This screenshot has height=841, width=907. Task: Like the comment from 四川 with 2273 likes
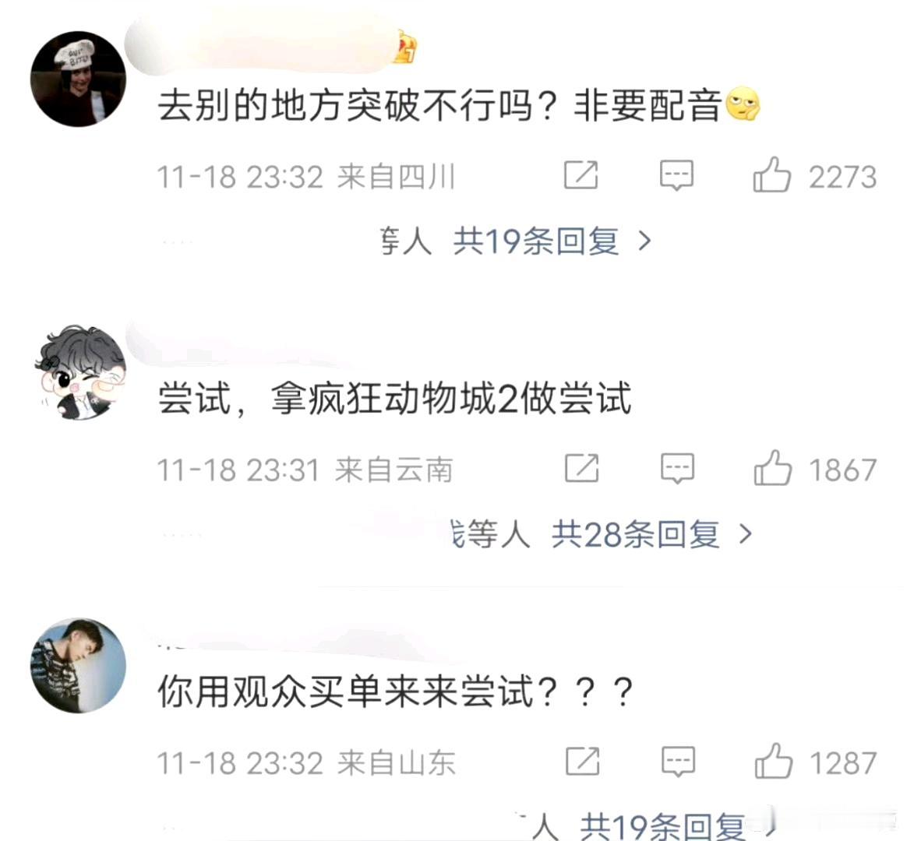(x=771, y=174)
